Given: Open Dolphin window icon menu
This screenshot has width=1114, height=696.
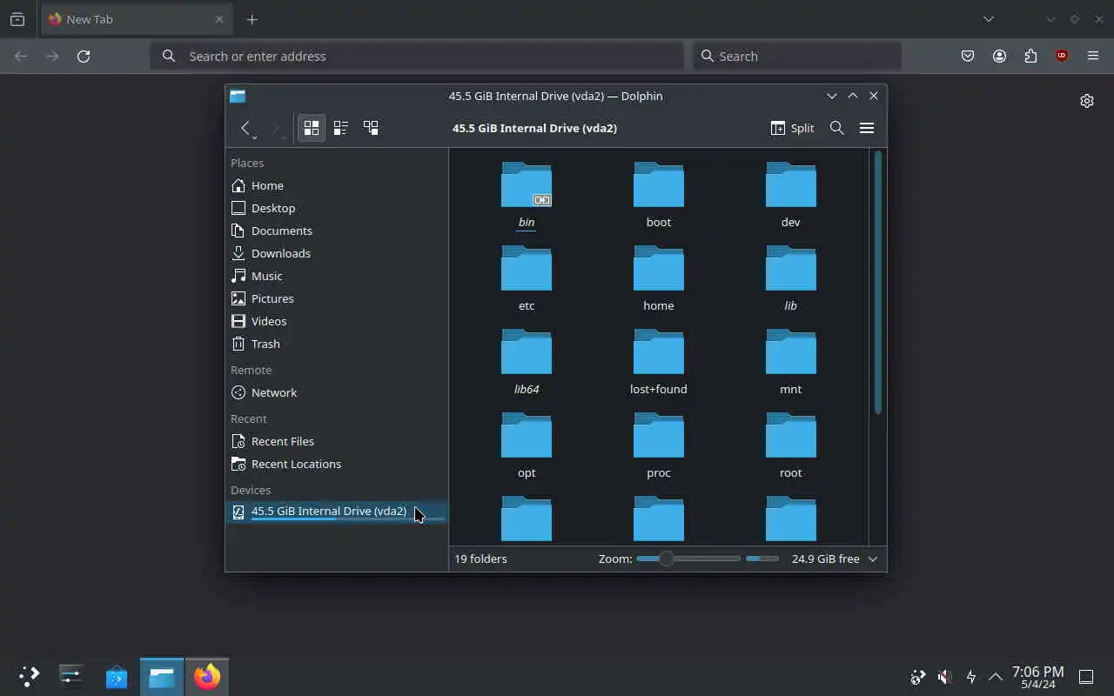Looking at the screenshot, I should pyautogui.click(x=238, y=96).
